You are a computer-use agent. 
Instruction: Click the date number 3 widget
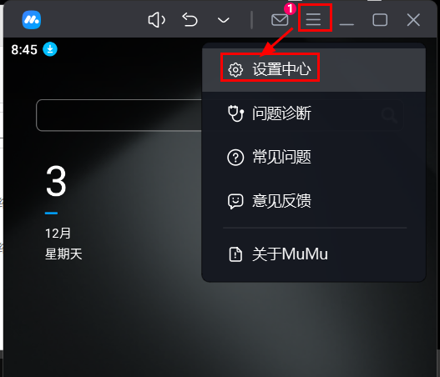point(56,181)
